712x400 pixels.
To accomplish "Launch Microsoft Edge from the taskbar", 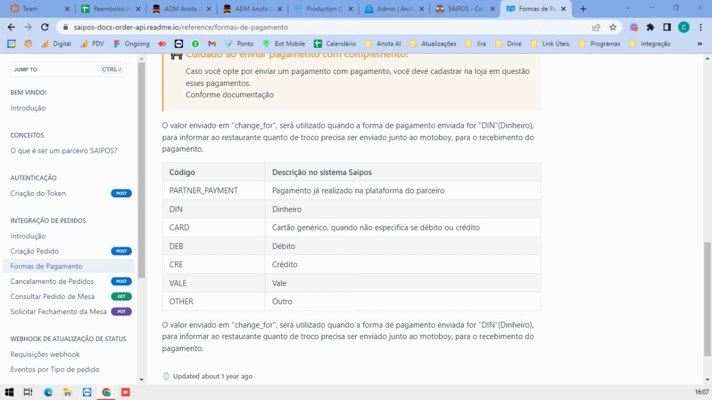I will [x=48, y=392].
